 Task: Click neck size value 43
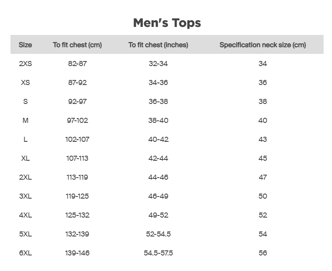(x=263, y=139)
